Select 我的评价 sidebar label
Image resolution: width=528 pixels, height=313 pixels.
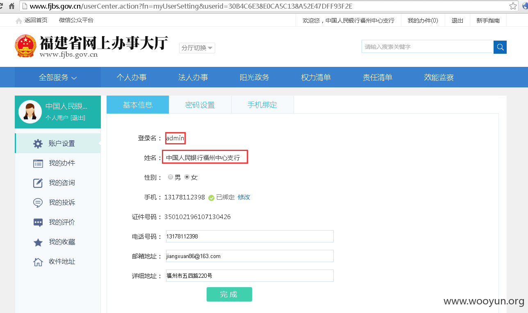pos(62,222)
